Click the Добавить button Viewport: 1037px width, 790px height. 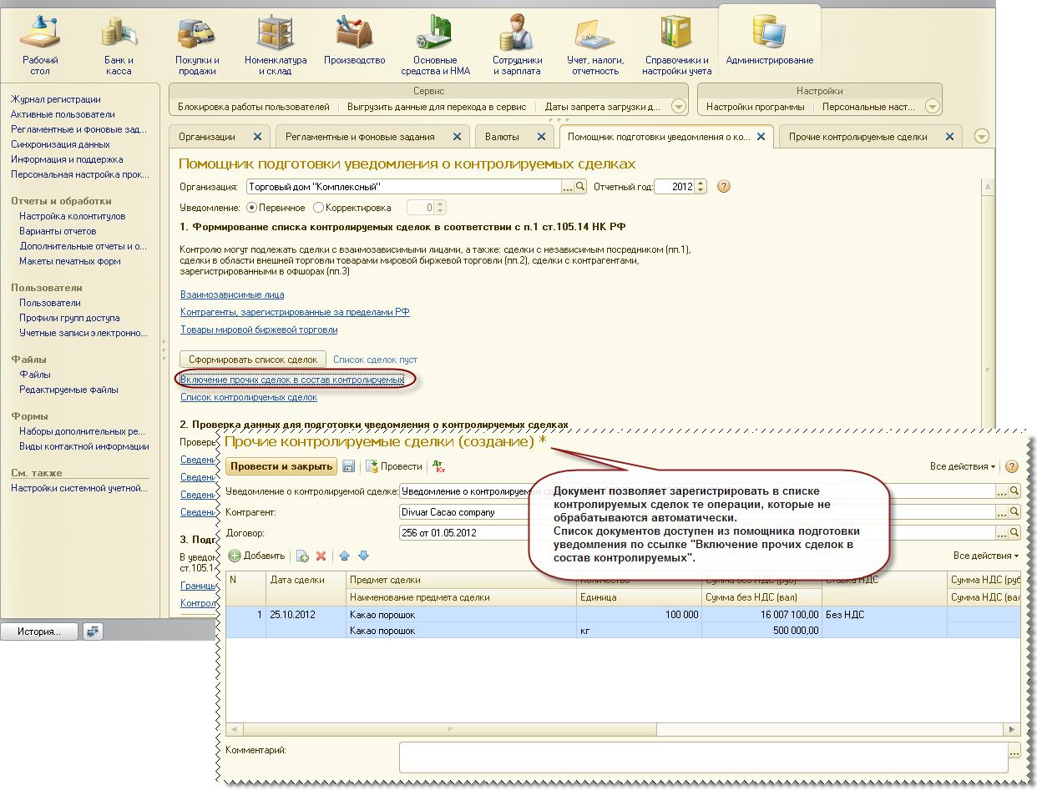pos(256,556)
